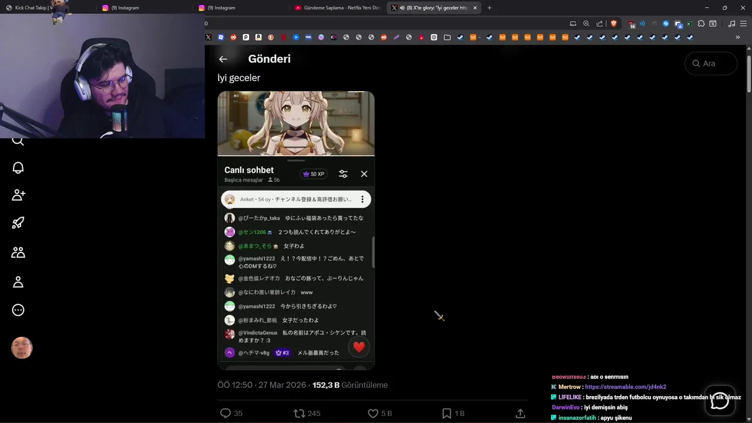The width and height of the screenshot is (752, 423).
Task: Open the MAL bookmark icon
Action: pos(308,37)
